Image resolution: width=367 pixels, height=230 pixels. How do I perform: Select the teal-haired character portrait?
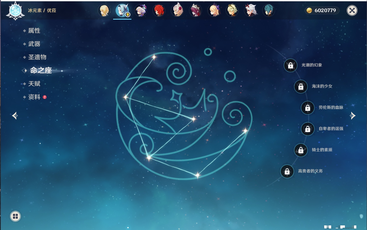coord(269,11)
